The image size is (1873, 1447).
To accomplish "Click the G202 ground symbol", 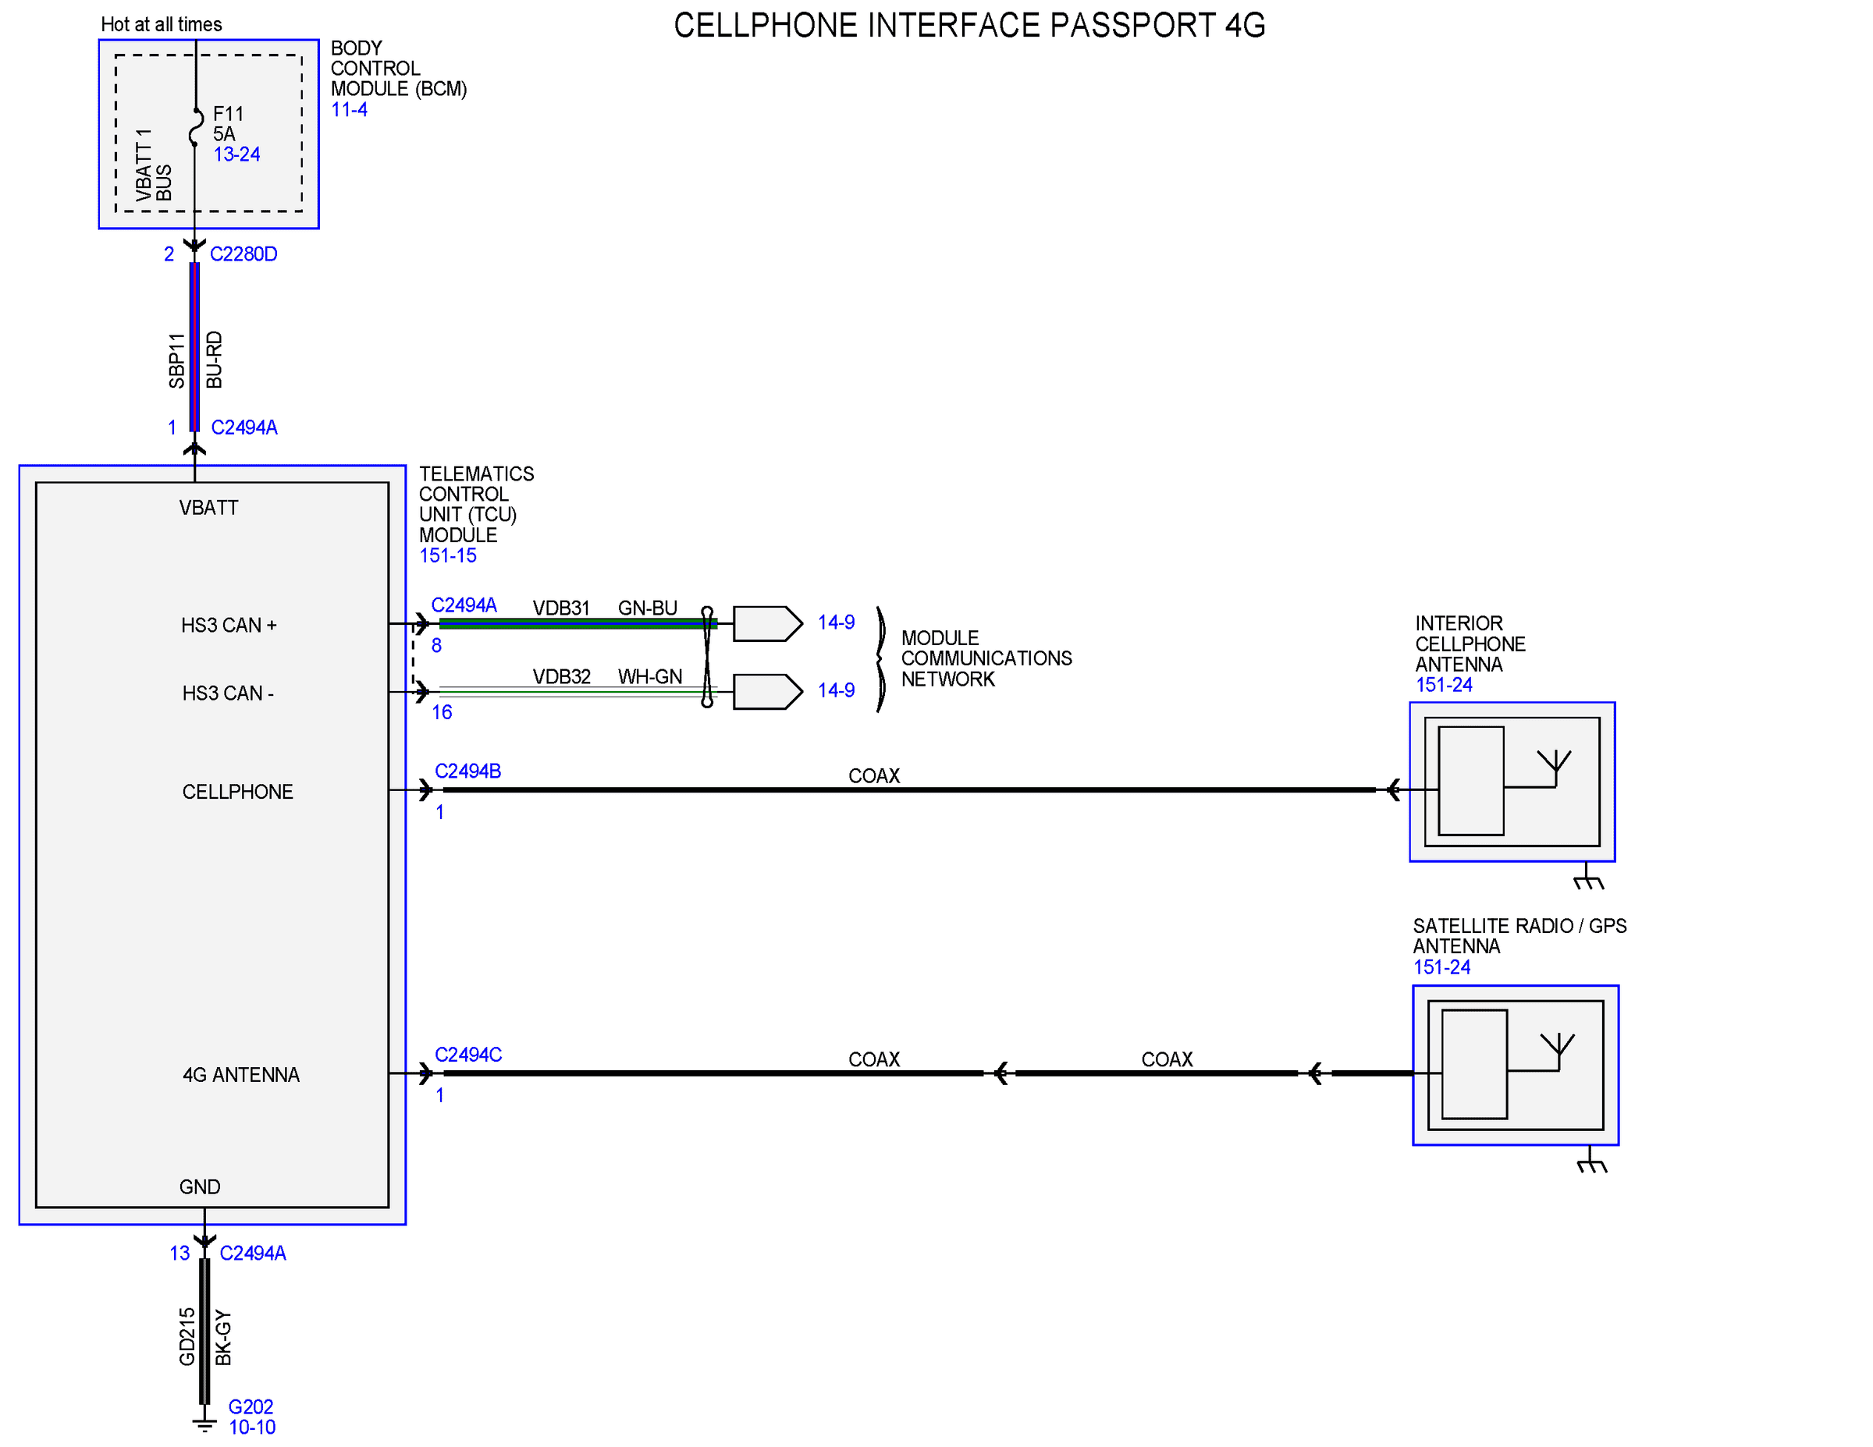I will click(204, 1424).
